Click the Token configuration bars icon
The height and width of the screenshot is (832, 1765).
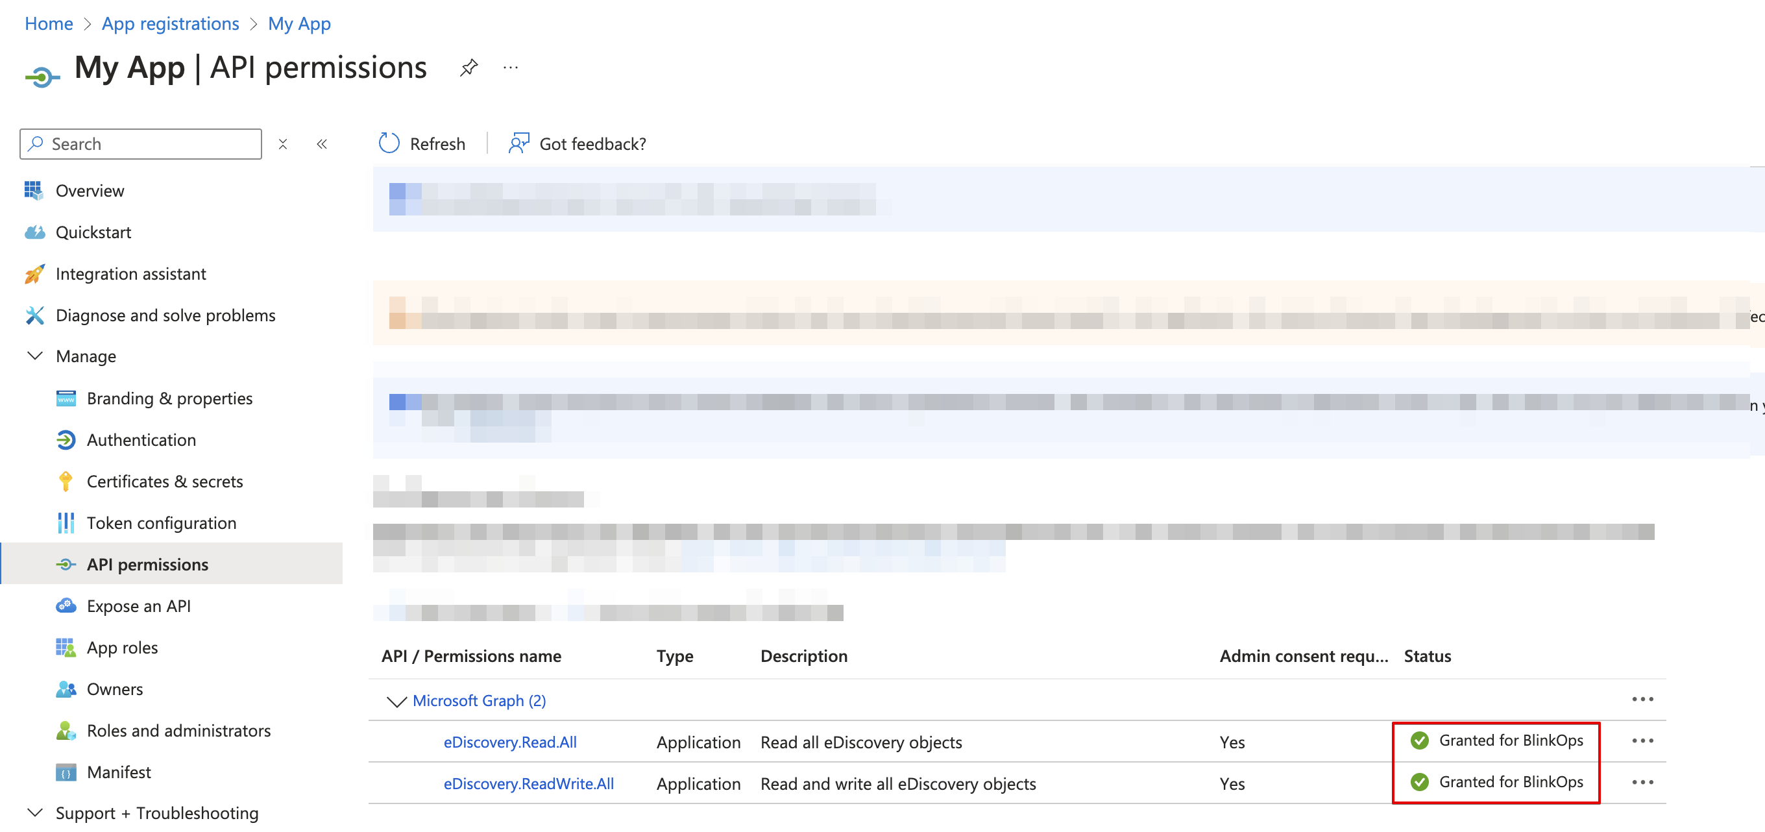[66, 522]
